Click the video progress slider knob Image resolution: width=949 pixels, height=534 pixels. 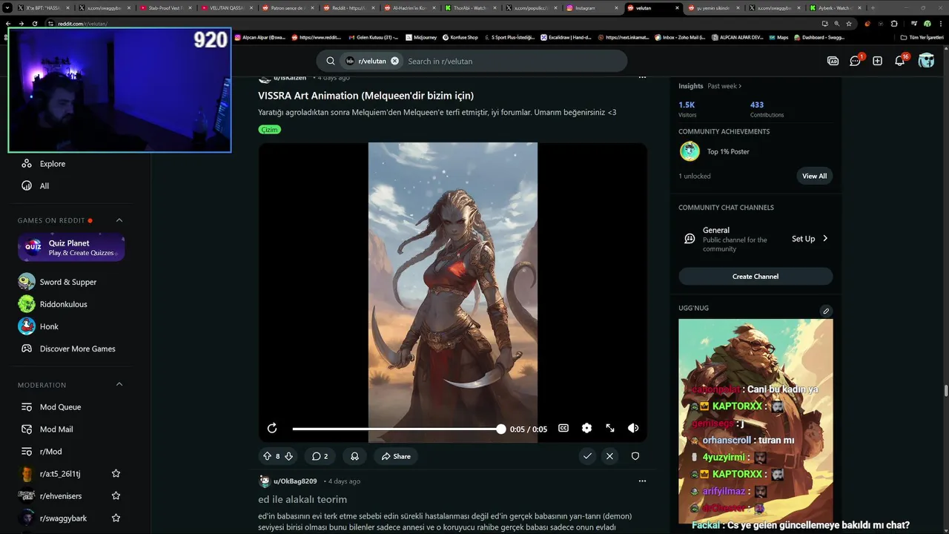(501, 429)
